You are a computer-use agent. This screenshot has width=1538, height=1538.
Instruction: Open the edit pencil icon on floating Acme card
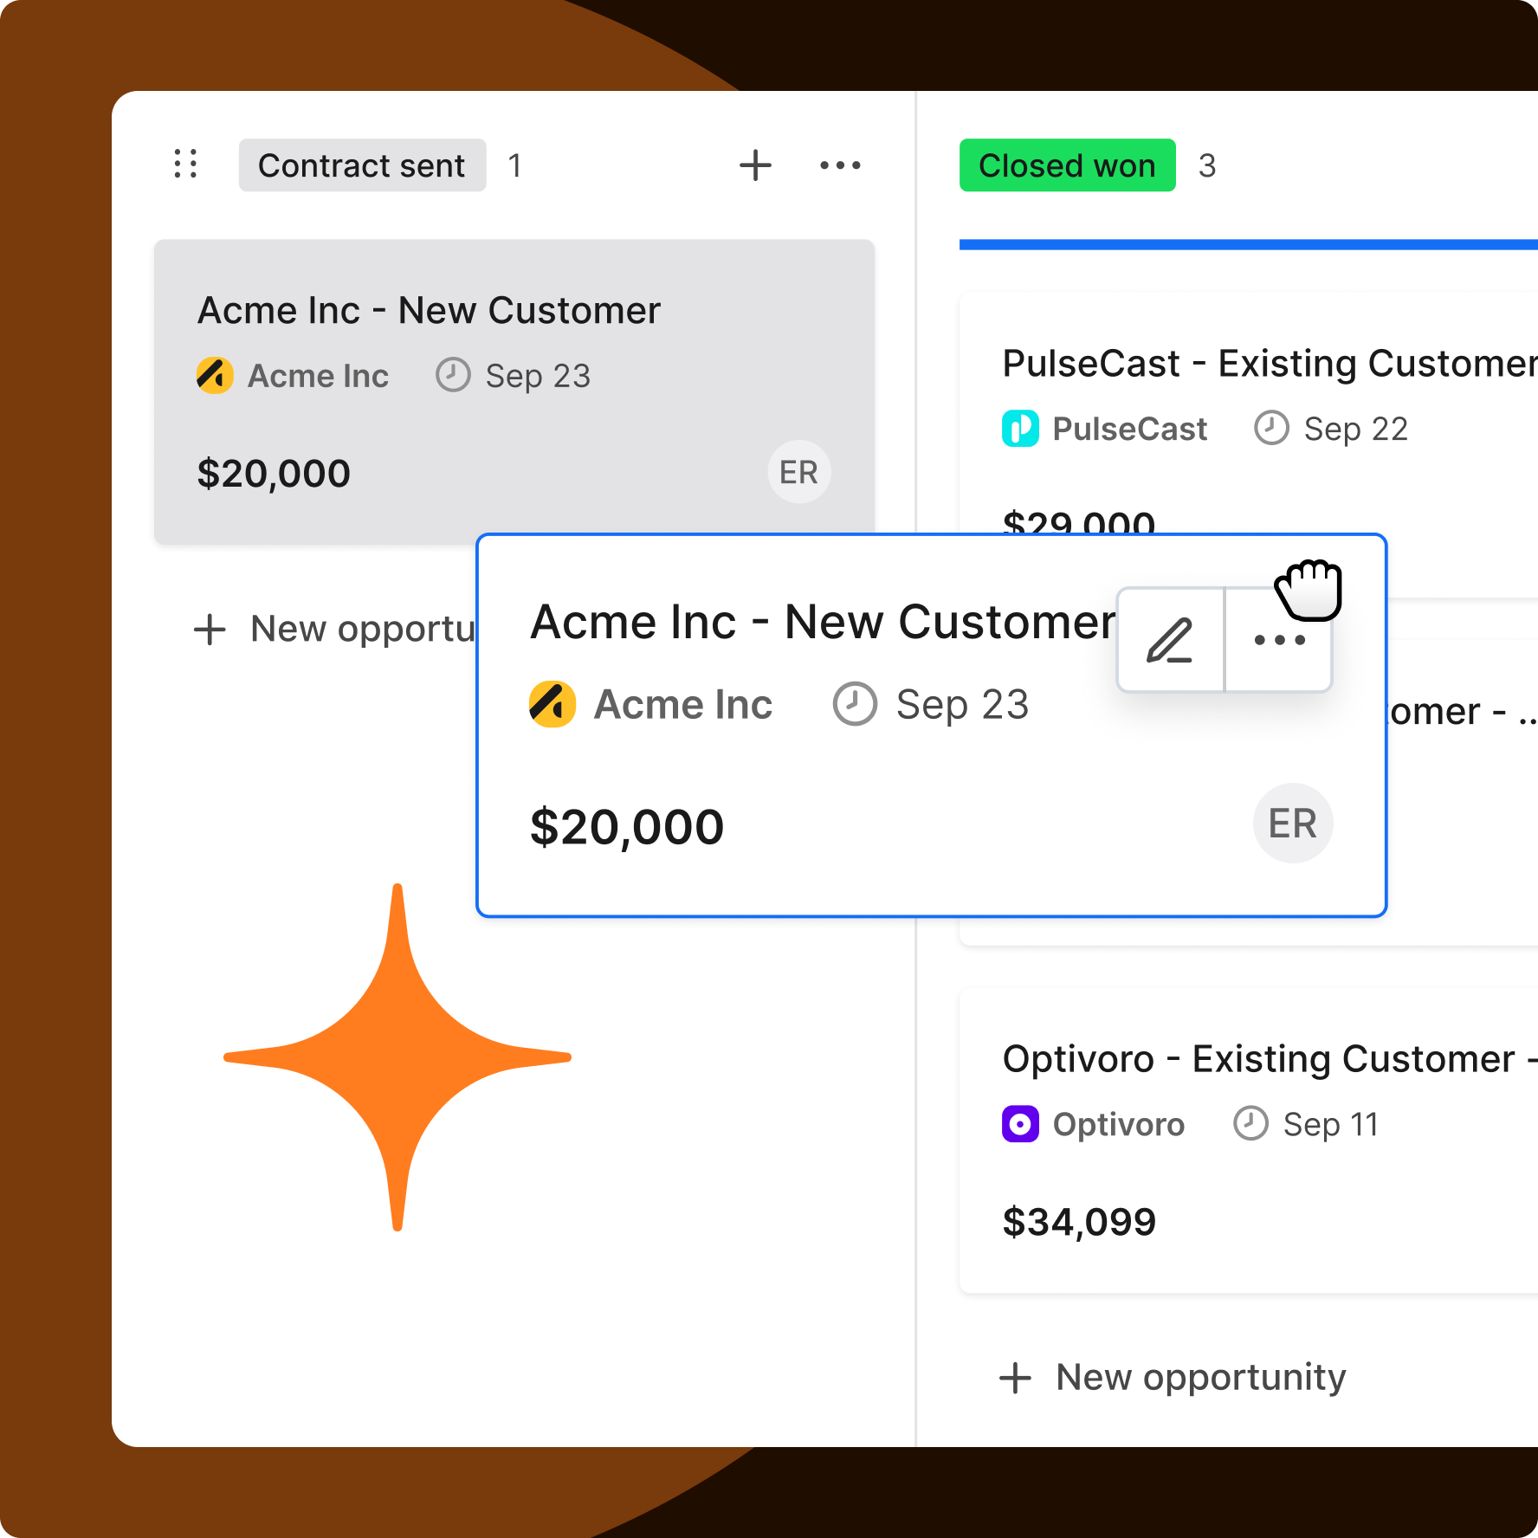(x=1171, y=640)
